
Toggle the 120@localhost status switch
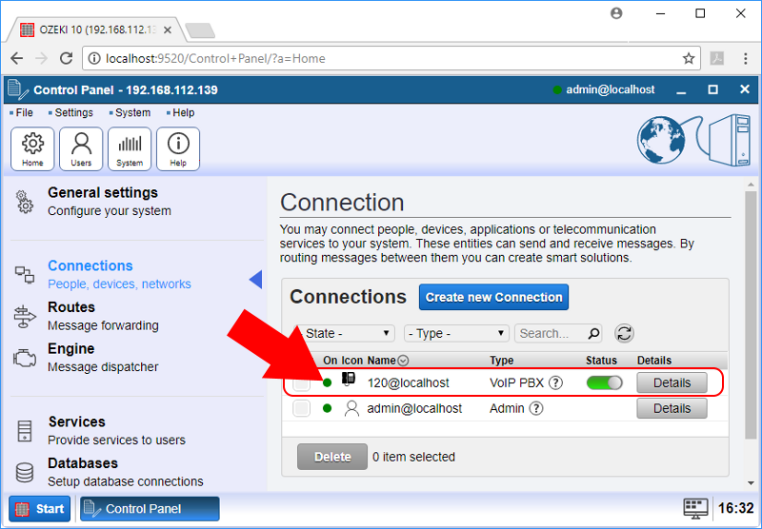pyautogui.click(x=604, y=382)
